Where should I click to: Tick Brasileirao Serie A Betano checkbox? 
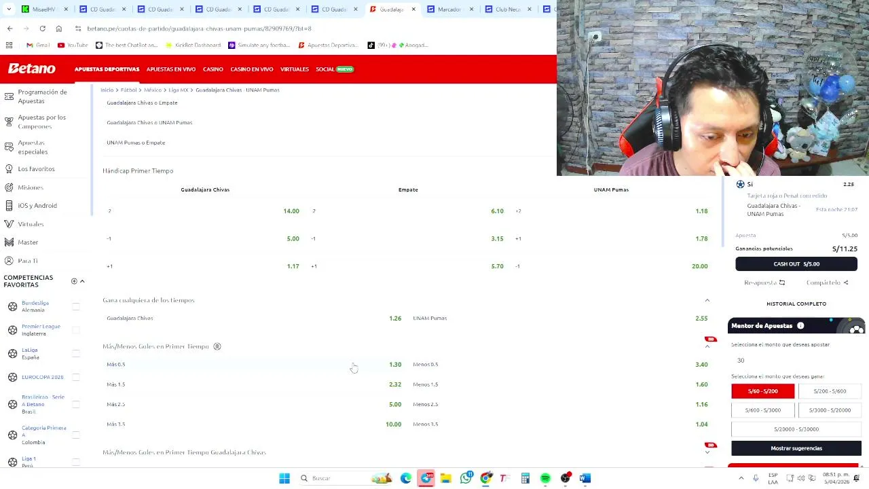76,404
